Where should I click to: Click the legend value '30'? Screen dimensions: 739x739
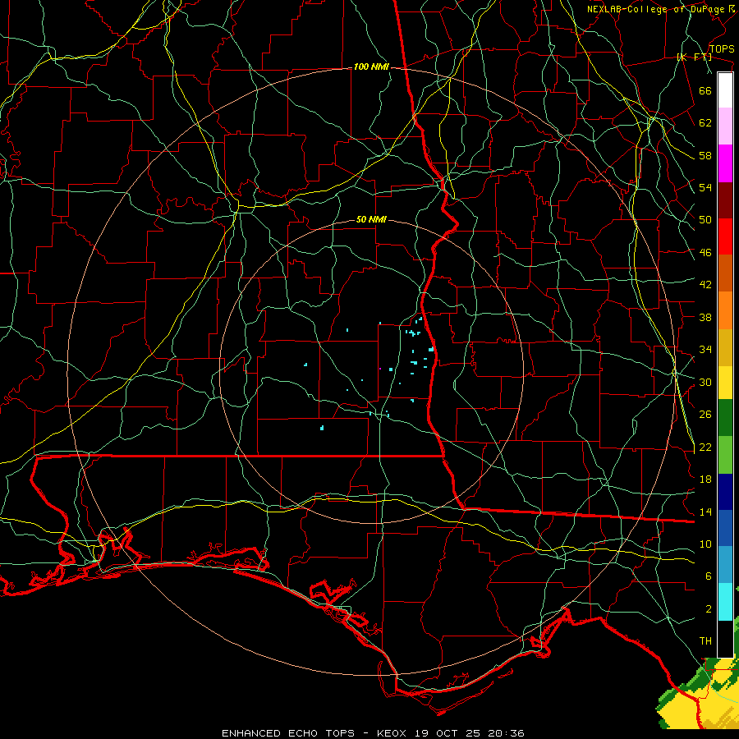click(705, 382)
